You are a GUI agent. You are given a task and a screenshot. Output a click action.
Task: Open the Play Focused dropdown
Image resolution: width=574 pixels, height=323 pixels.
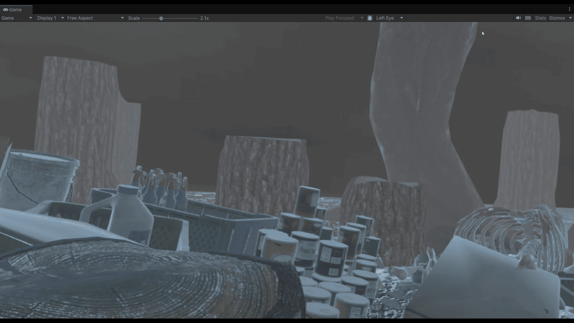pyautogui.click(x=344, y=18)
